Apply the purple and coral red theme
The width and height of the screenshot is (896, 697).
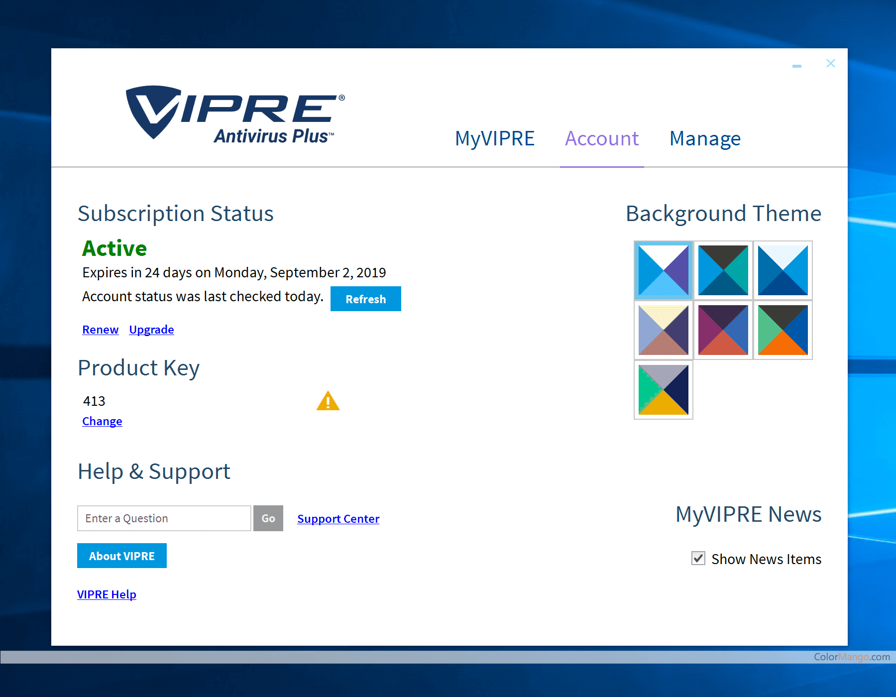tap(723, 330)
